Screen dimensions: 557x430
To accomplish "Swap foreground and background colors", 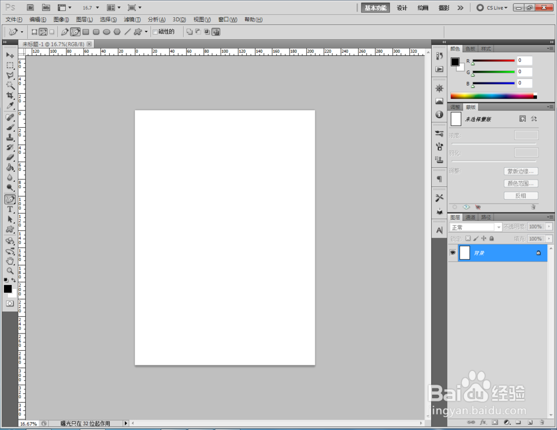I will [x=13, y=281].
